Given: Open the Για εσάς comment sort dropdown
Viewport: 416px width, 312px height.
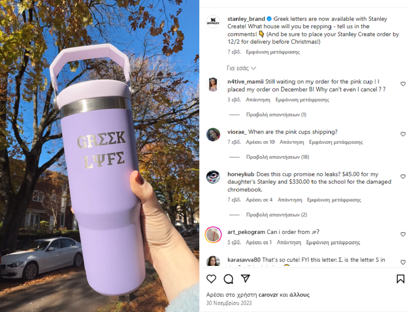Looking at the screenshot, I should [241, 68].
